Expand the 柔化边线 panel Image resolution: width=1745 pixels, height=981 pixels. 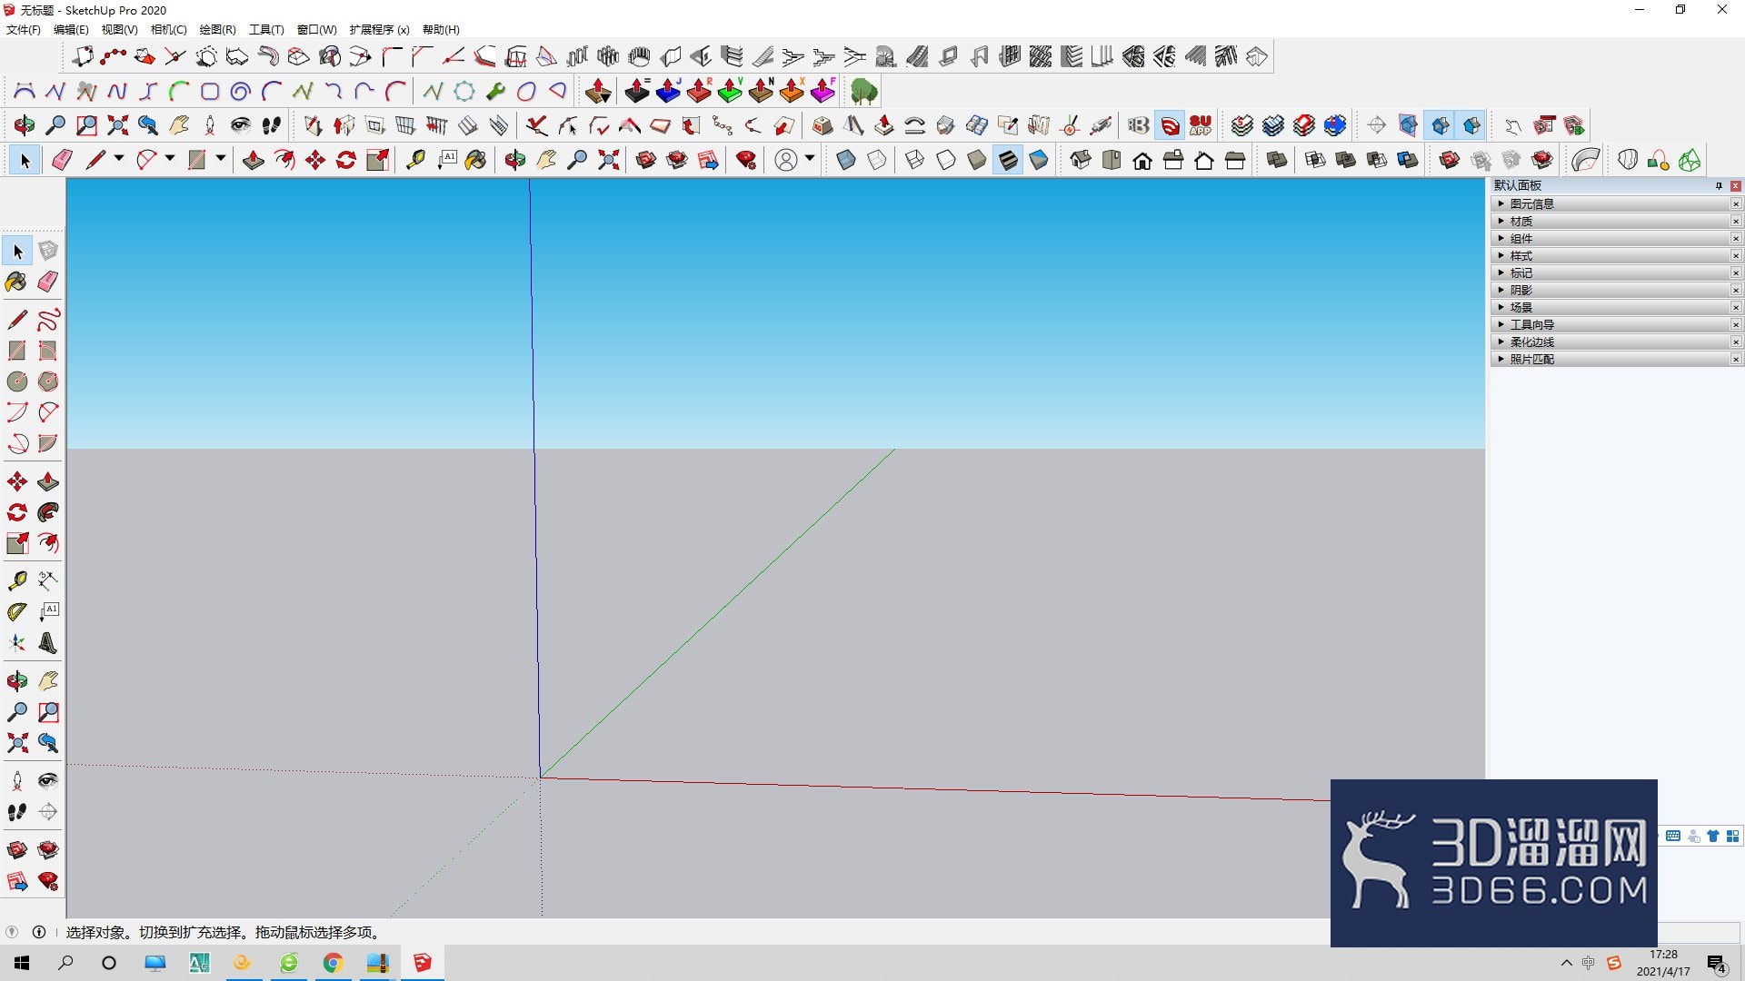1610,342
